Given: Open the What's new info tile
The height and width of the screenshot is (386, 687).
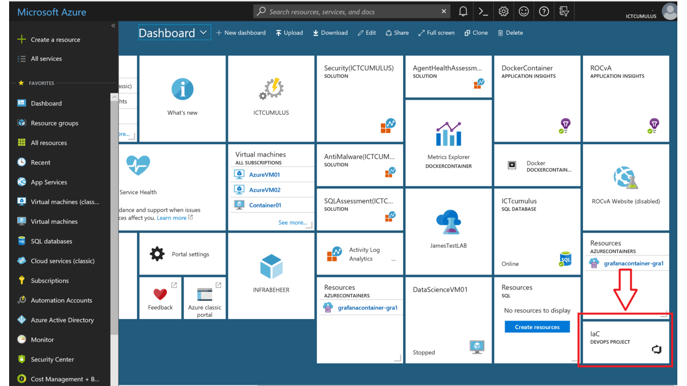Looking at the screenshot, I should pyautogui.click(x=182, y=98).
